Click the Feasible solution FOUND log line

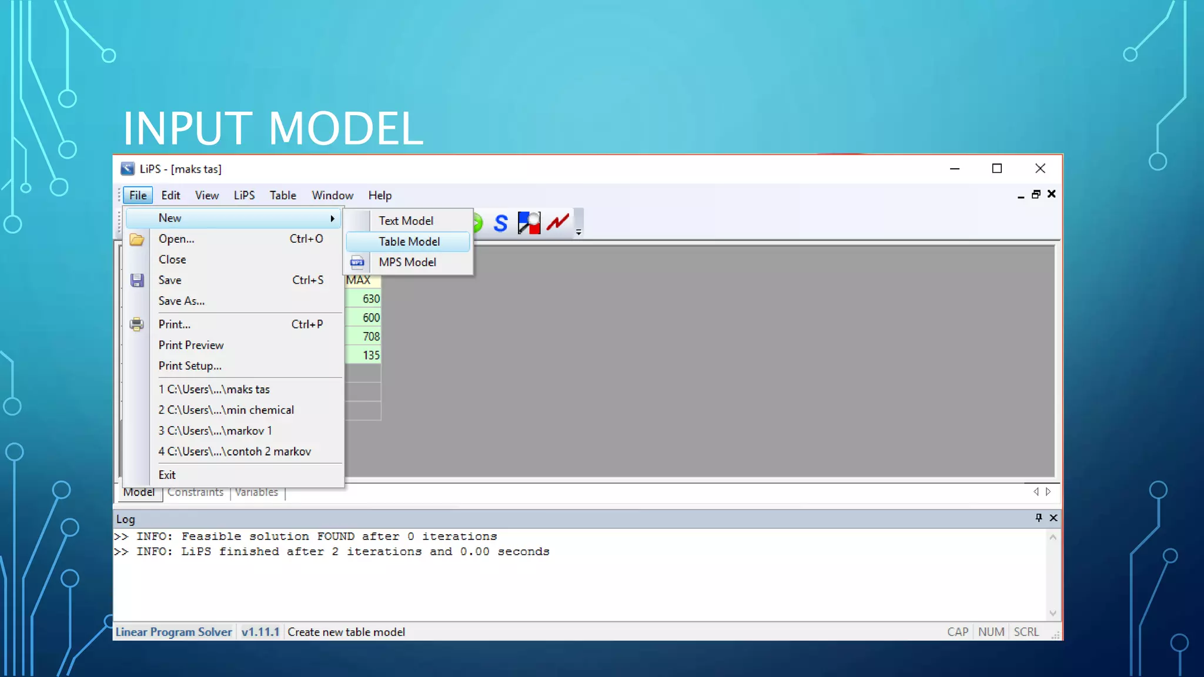306,537
